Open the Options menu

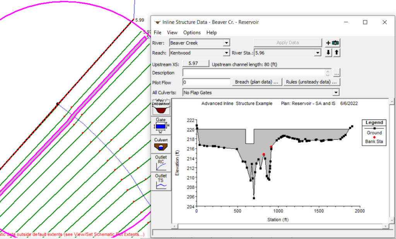[x=192, y=32]
